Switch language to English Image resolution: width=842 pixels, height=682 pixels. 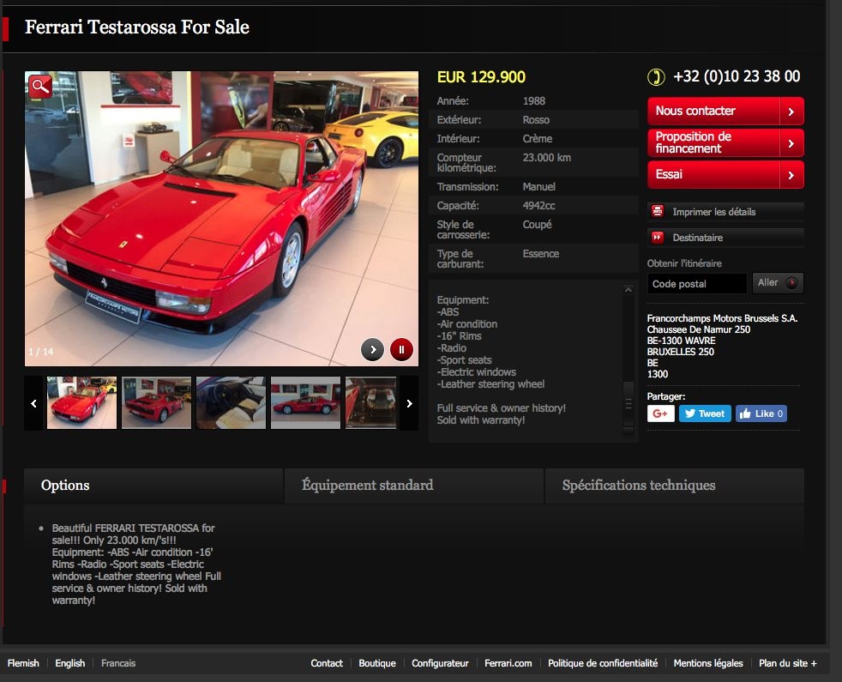tap(69, 663)
